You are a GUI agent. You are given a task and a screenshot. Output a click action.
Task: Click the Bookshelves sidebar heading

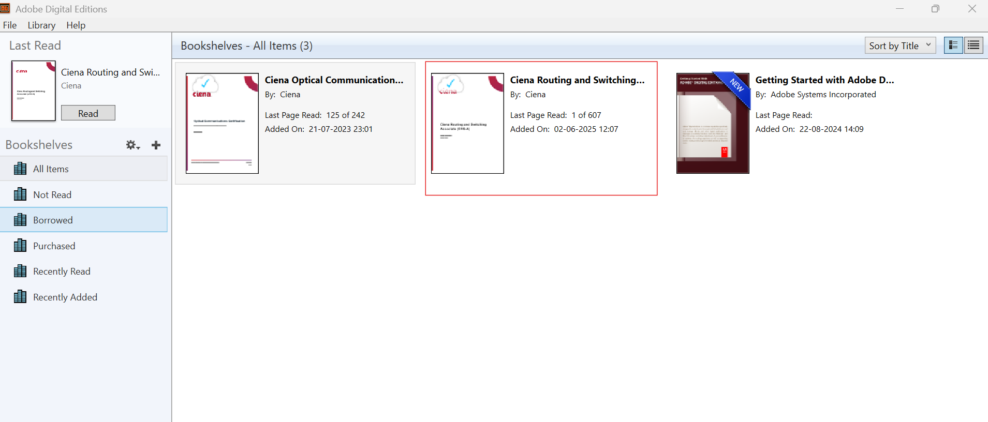tap(39, 145)
